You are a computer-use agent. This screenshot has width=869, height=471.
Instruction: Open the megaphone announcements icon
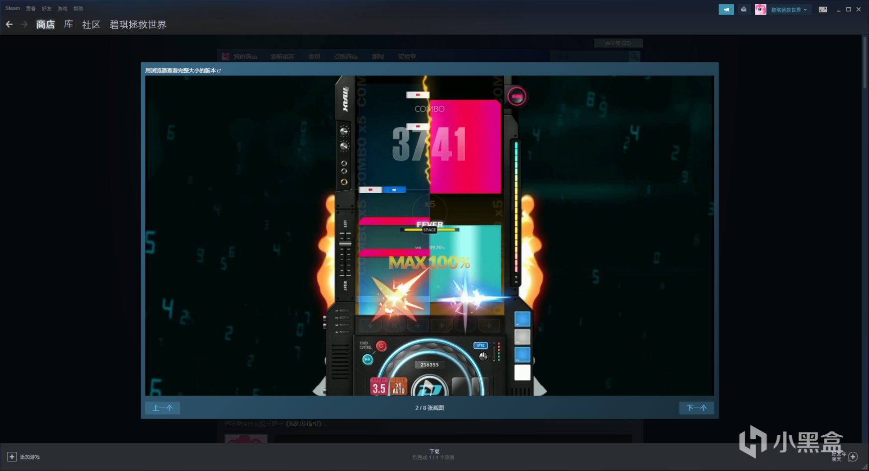click(x=726, y=10)
